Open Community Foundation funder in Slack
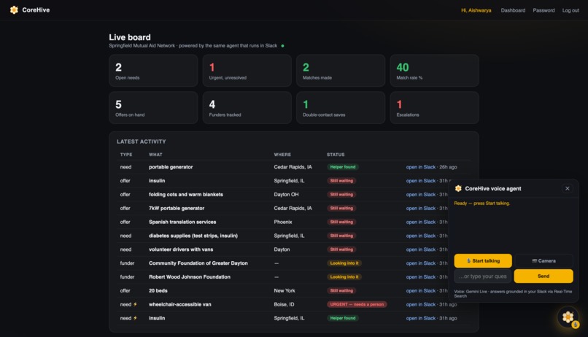This screenshot has height=337, width=588. point(421,263)
